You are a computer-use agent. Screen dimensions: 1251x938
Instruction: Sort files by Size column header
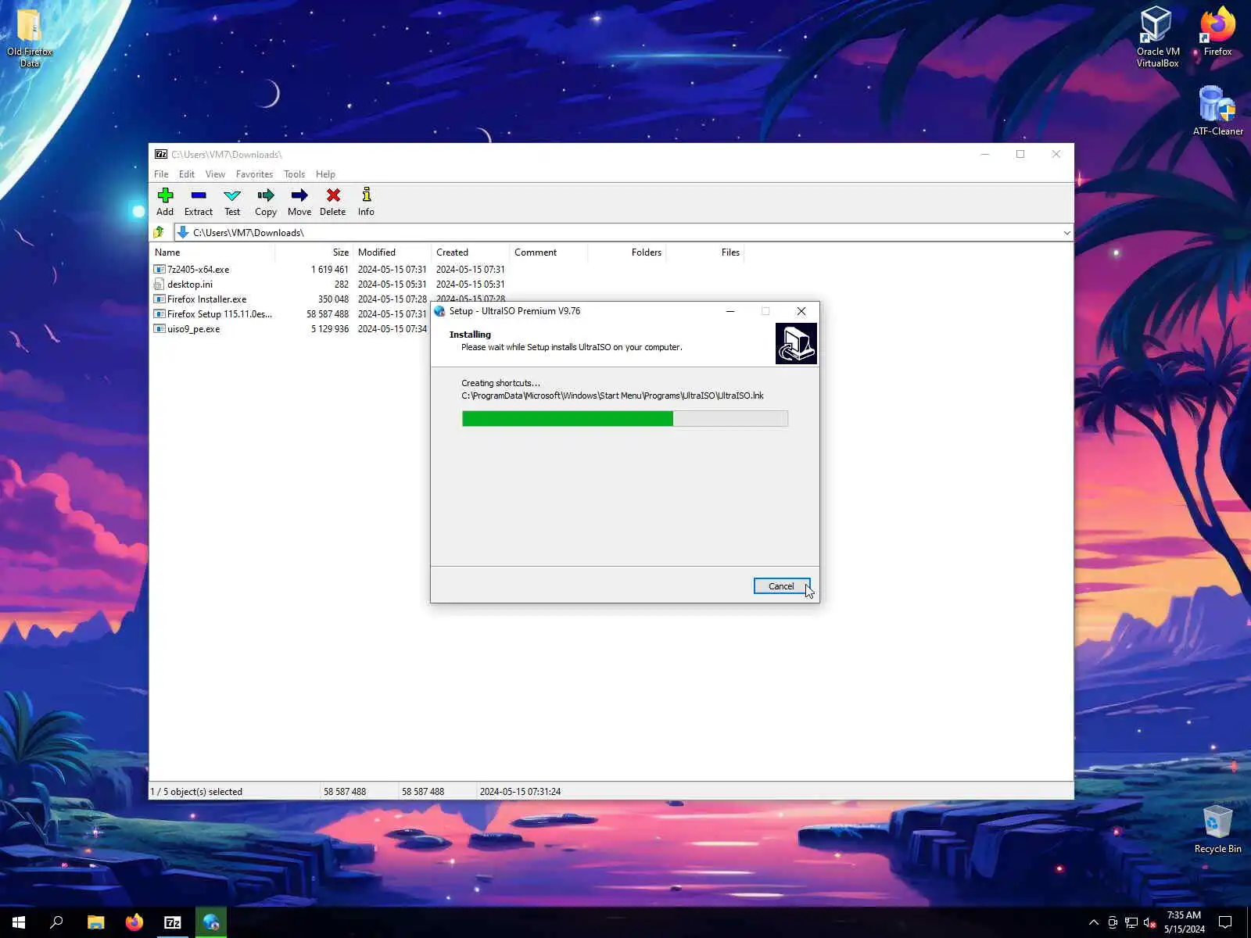[314, 252]
